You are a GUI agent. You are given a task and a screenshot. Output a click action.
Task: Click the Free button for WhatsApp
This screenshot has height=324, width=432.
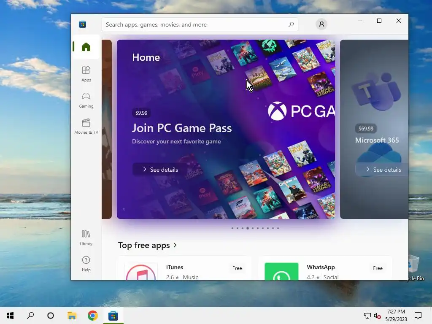coord(378,268)
